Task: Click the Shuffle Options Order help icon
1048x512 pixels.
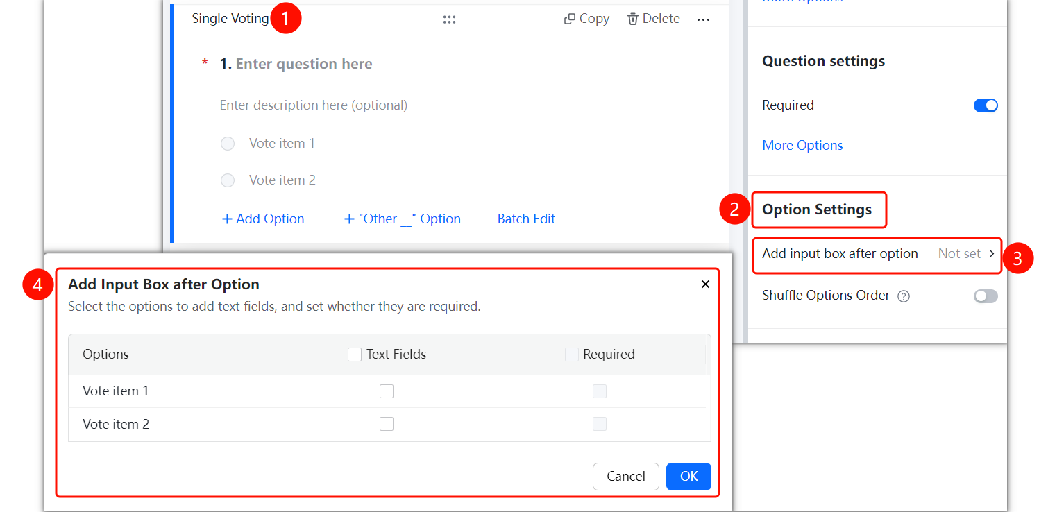Action: pos(904,296)
